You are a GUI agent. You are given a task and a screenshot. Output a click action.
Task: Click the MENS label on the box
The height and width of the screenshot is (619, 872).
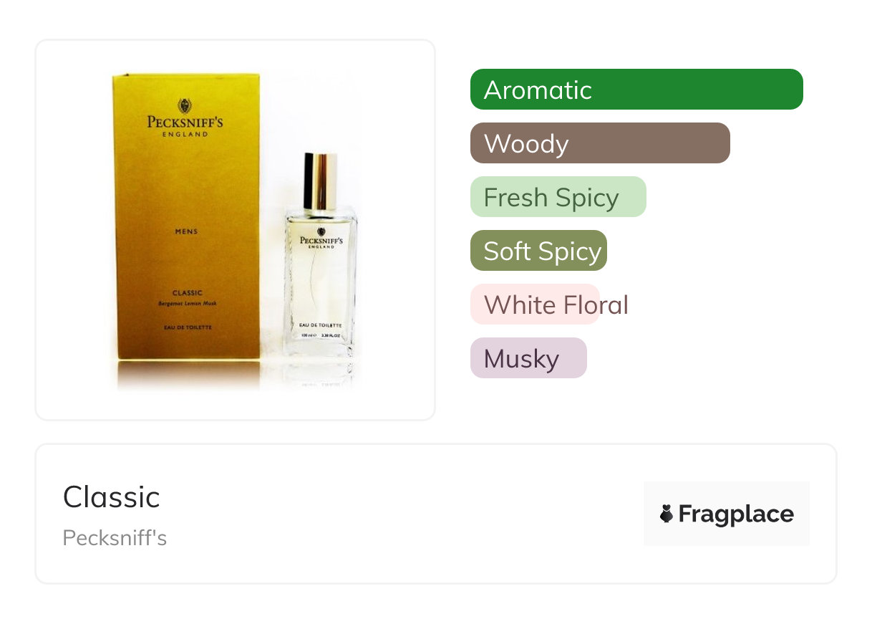(x=186, y=231)
